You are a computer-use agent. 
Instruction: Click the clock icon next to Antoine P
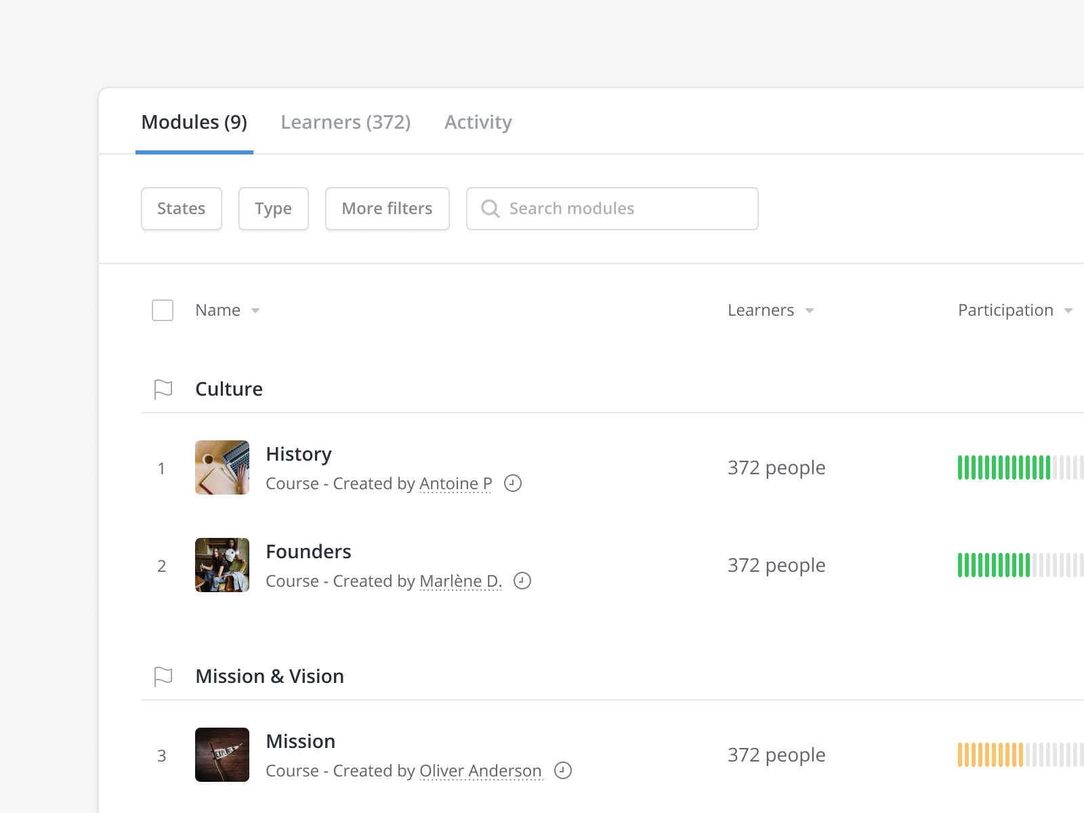pos(513,483)
